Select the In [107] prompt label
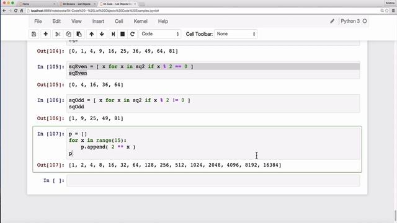This screenshot has width=397, height=223. [x=51, y=134]
